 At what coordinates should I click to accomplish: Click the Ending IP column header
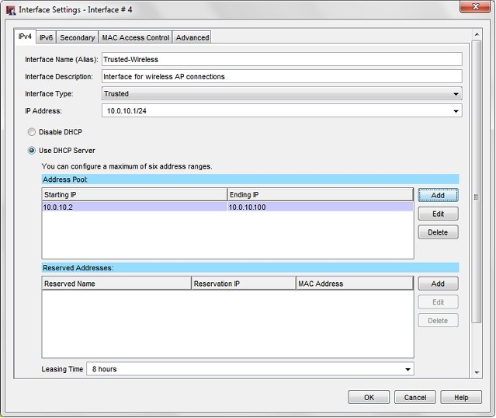click(x=320, y=195)
